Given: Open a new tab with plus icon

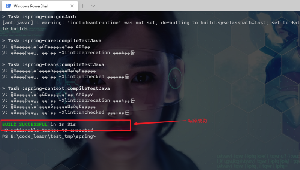Looking at the screenshot, I should [x=83, y=6].
